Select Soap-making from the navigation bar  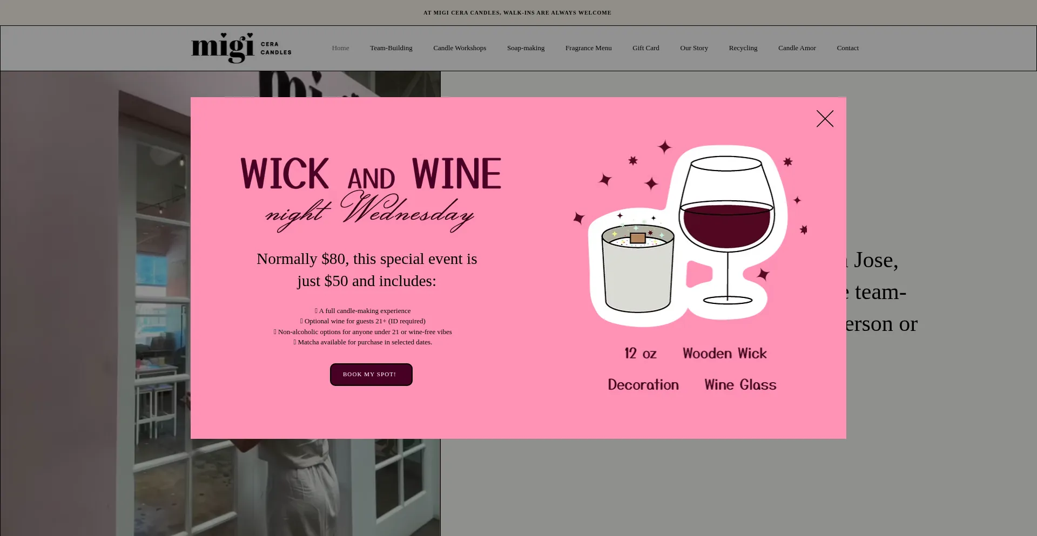526,48
